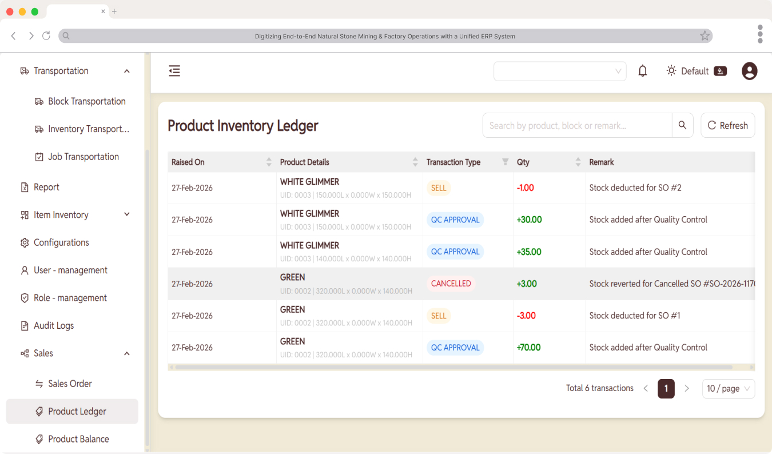Toggle the Default light theme switch
The width and height of the screenshot is (772, 454).
[720, 71]
